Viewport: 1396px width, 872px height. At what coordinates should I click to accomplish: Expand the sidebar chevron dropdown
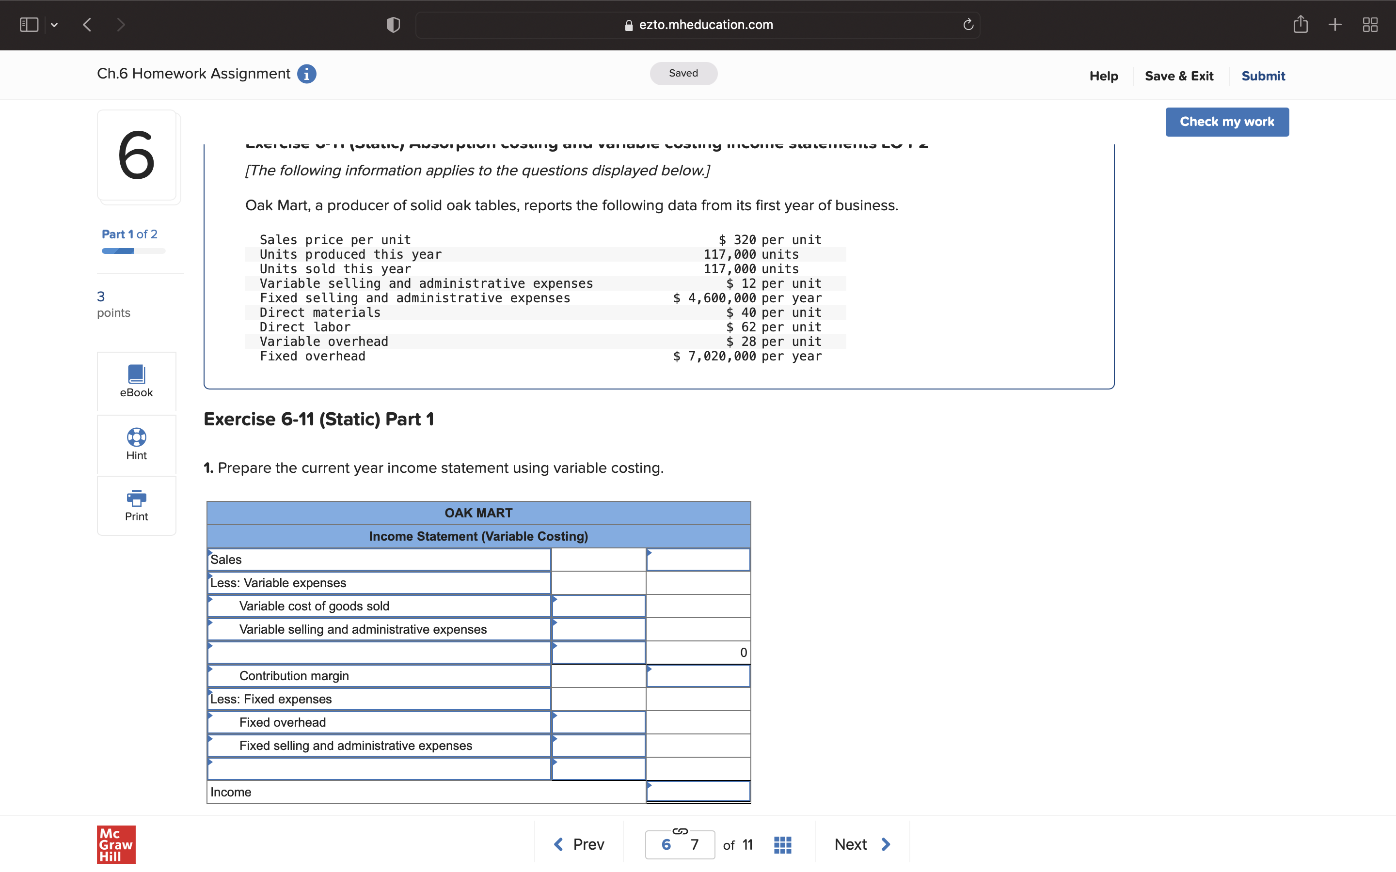[55, 25]
